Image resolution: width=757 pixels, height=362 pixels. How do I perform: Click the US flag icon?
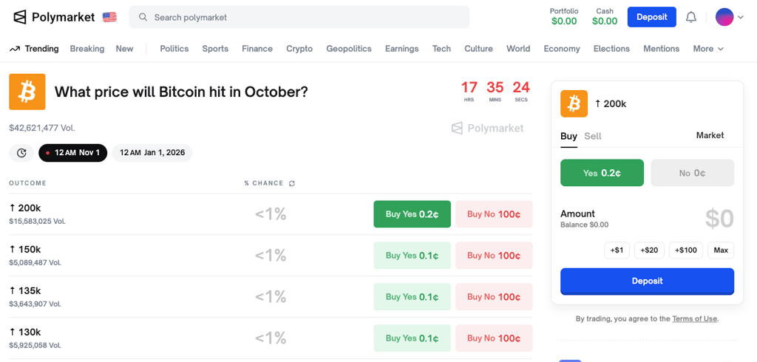pyautogui.click(x=109, y=18)
